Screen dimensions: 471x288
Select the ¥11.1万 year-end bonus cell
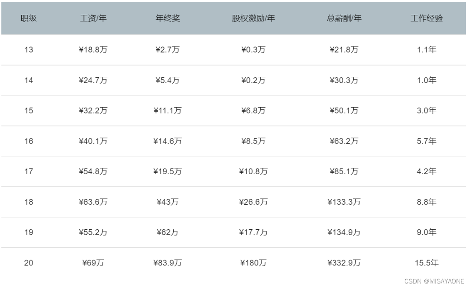[x=167, y=111]
